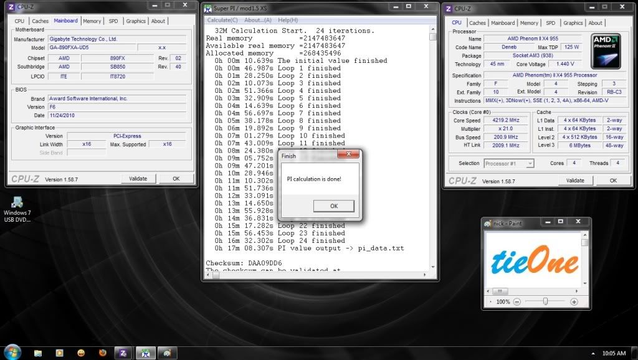Click the Award Software International BIOS brand
Image resolution: width=638 pixels, height=360 pixels.
(117, 98)
